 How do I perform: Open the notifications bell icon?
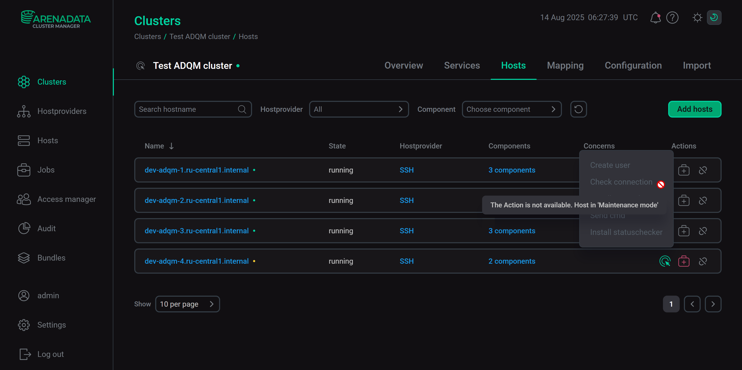tap(655, 18)
